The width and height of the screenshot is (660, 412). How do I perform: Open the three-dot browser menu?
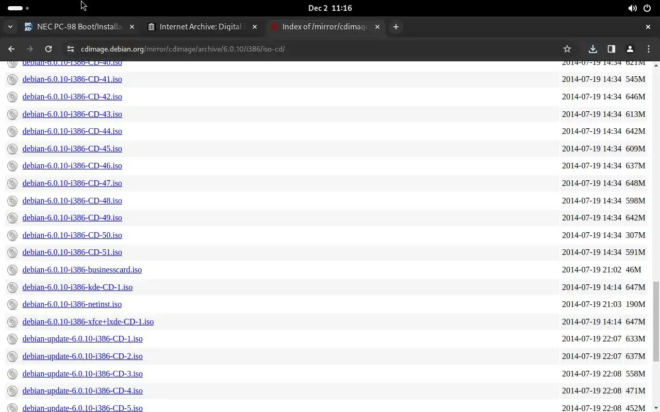pos(649,49)
